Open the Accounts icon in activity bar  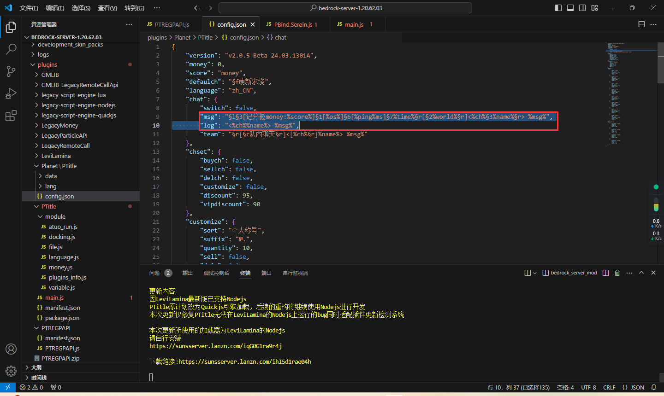[x=11, y=349]
